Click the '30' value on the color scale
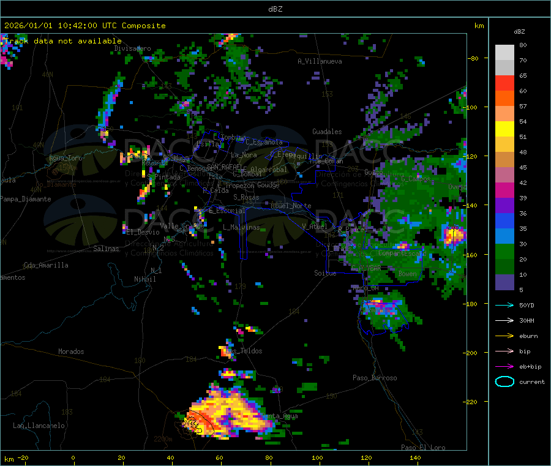The image size is (551, 466). point(523,244)
